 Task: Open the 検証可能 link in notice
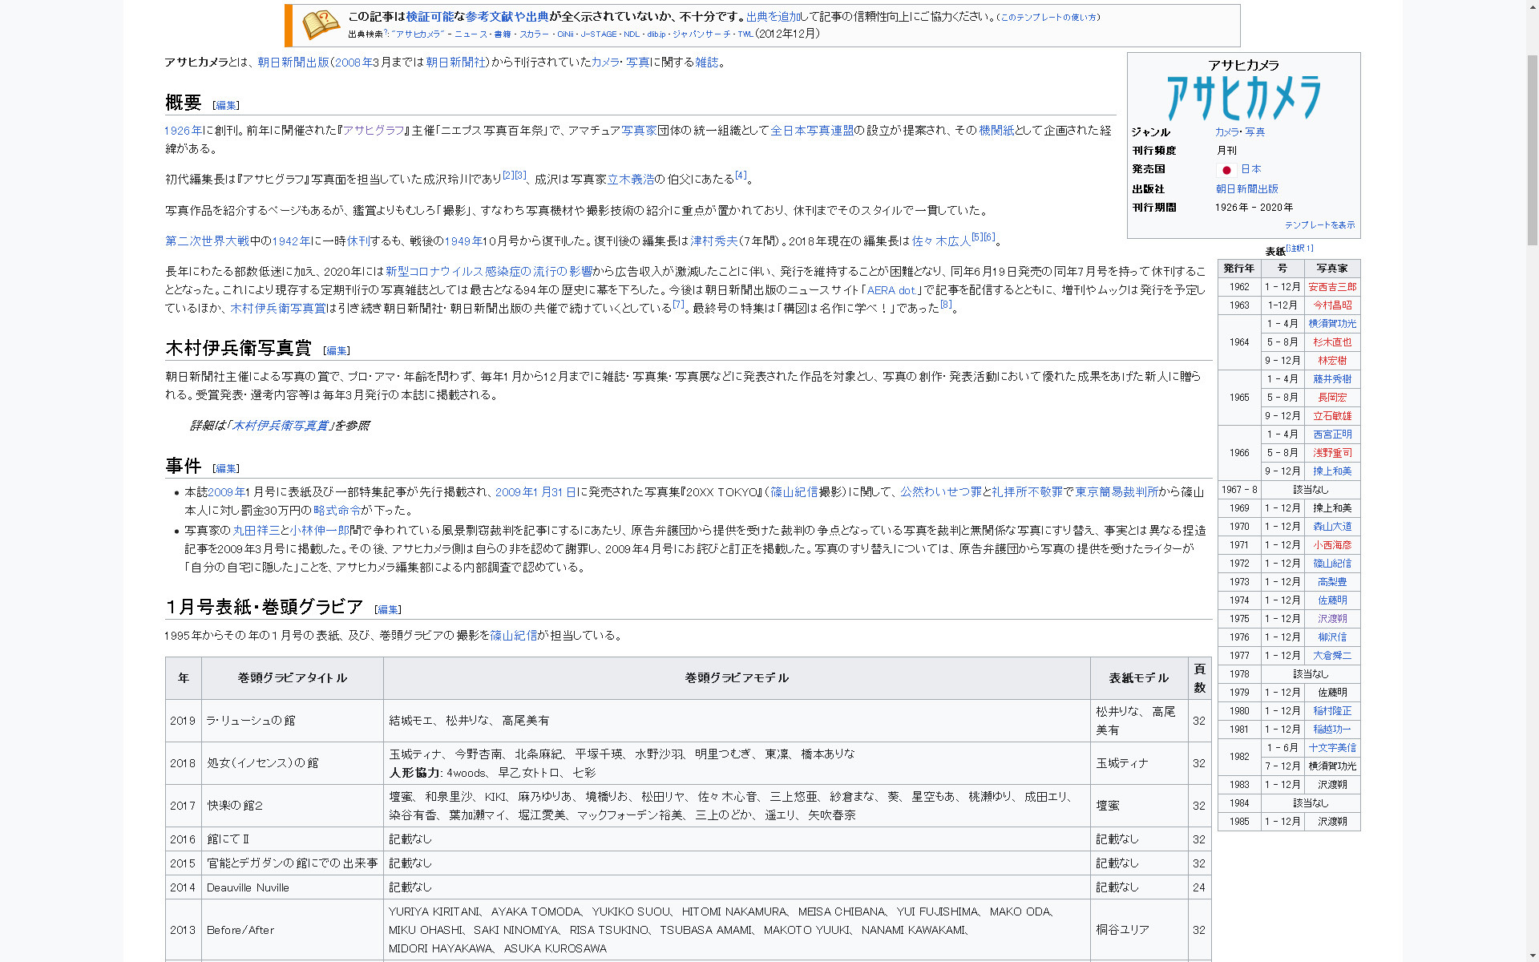coord(430,17)
